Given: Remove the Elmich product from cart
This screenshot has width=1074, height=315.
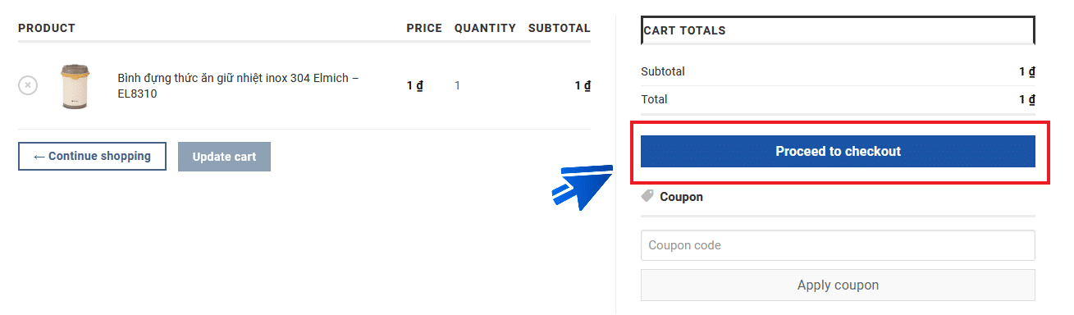Looking at the screenshot, I should click(x=28, y=84).
